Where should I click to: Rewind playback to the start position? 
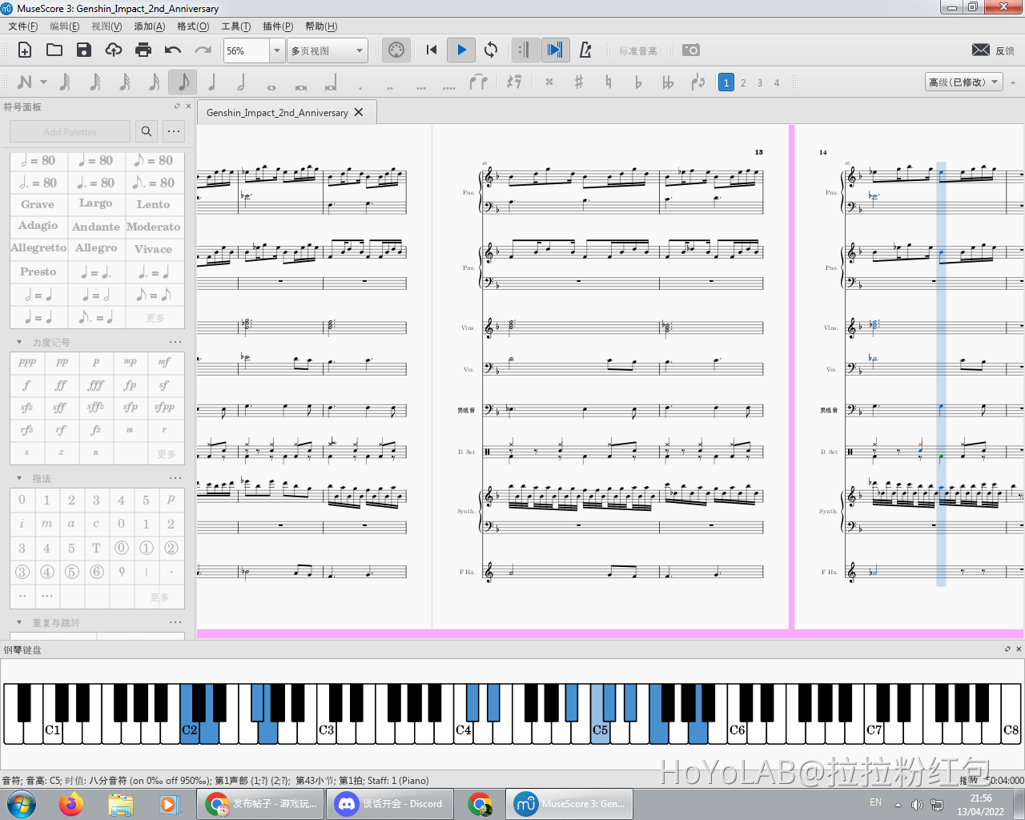pos(432,50)
